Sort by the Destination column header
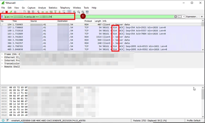The width and height of the screenshot is (205, 123). click(70, 21)
